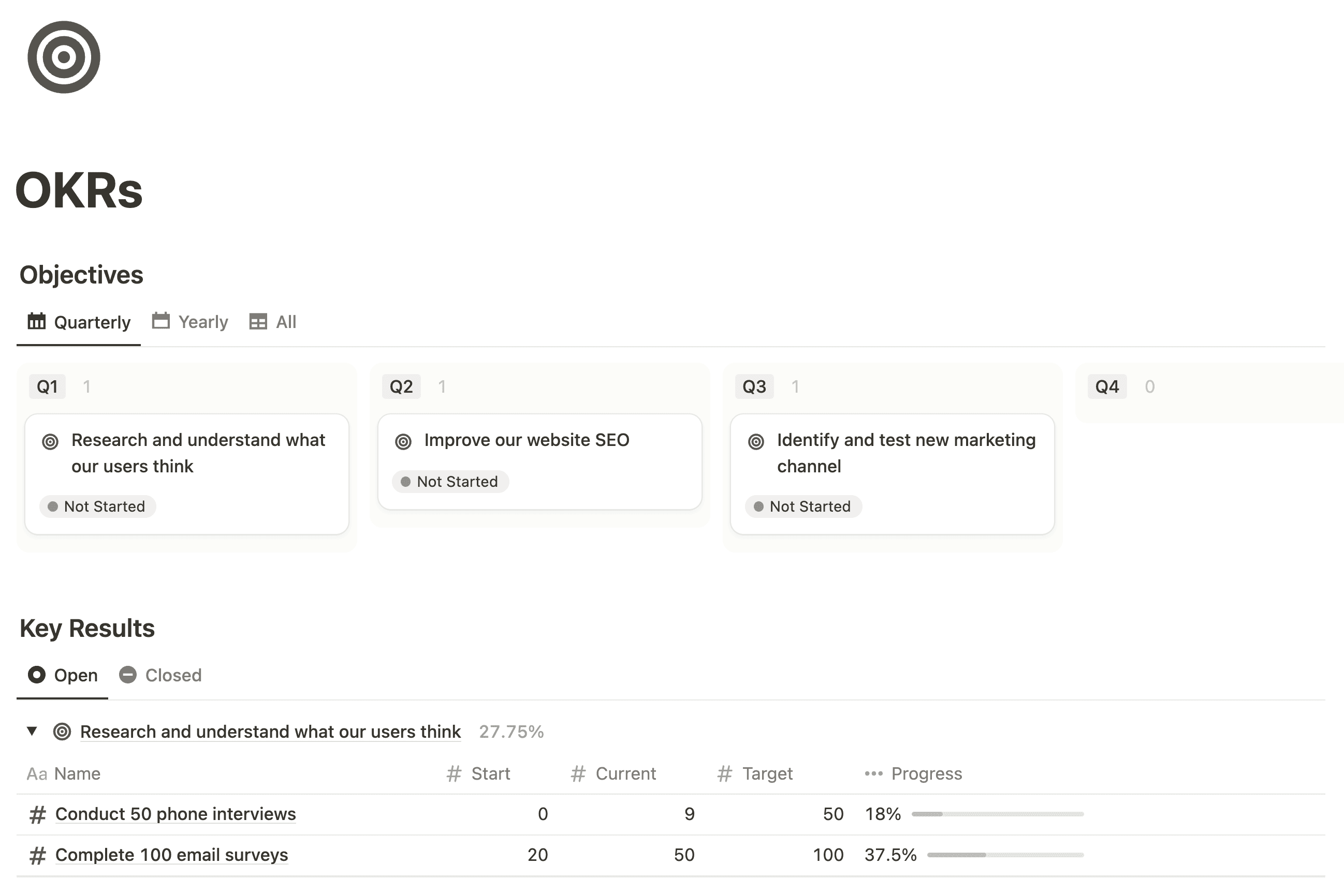The height and width of the screenshot is (894, 1344).
Task: Click the objective target icon on Q3 card
Action: click(755, 440)
